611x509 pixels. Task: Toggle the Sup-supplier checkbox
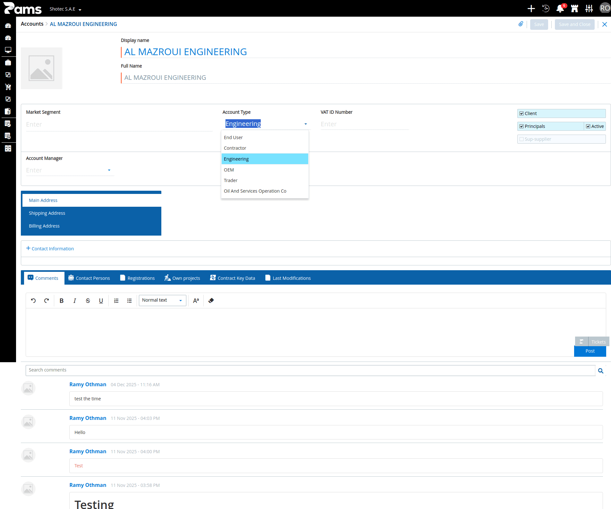[x=522, y=139]
